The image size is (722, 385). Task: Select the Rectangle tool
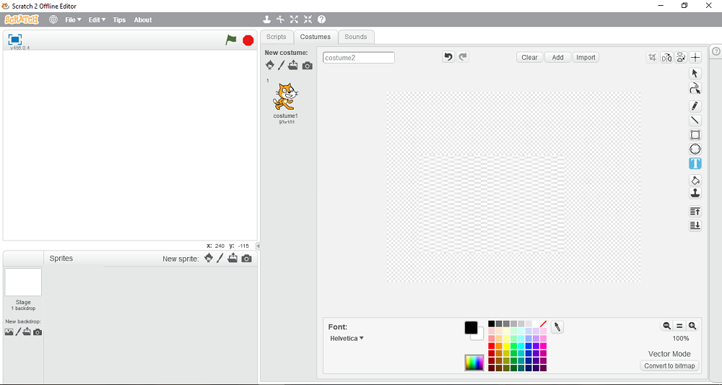pos(695,135)
